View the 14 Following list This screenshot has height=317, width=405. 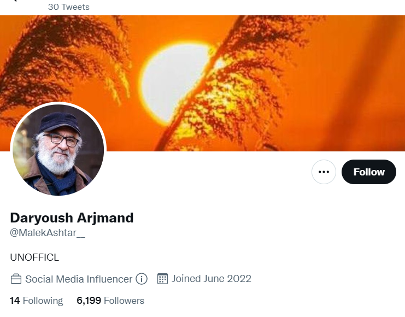[x=37, y=301]
